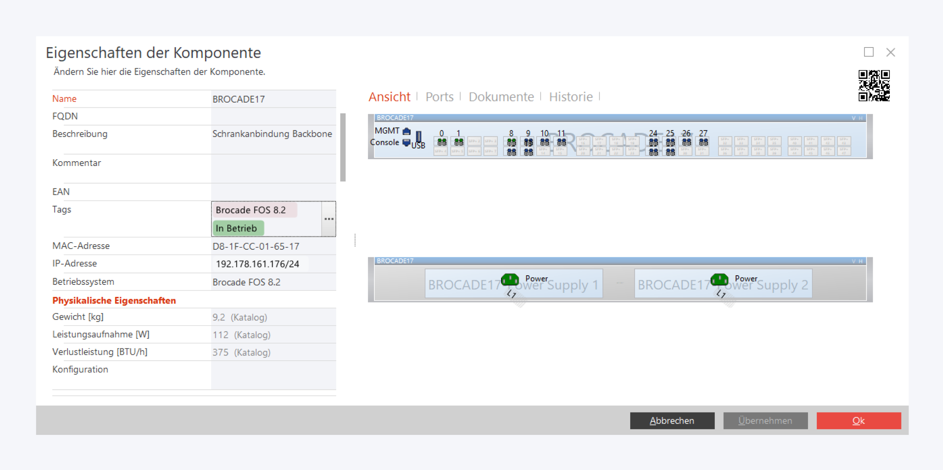Screen dimensions: 943x470
Task: Click Power Supply 2 power connector
Action: pos(719,279)
